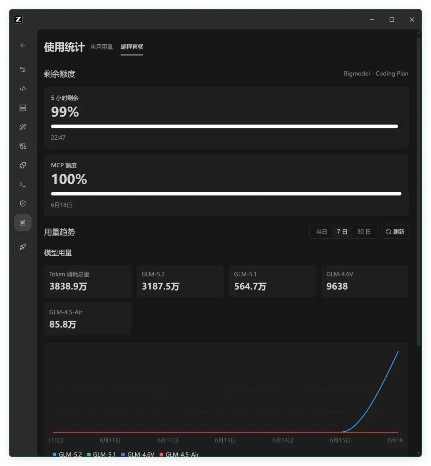Open the sliders settings icon in sidebar
The image size is (431, 466).
pyautogui.click(x=23, y=69)
